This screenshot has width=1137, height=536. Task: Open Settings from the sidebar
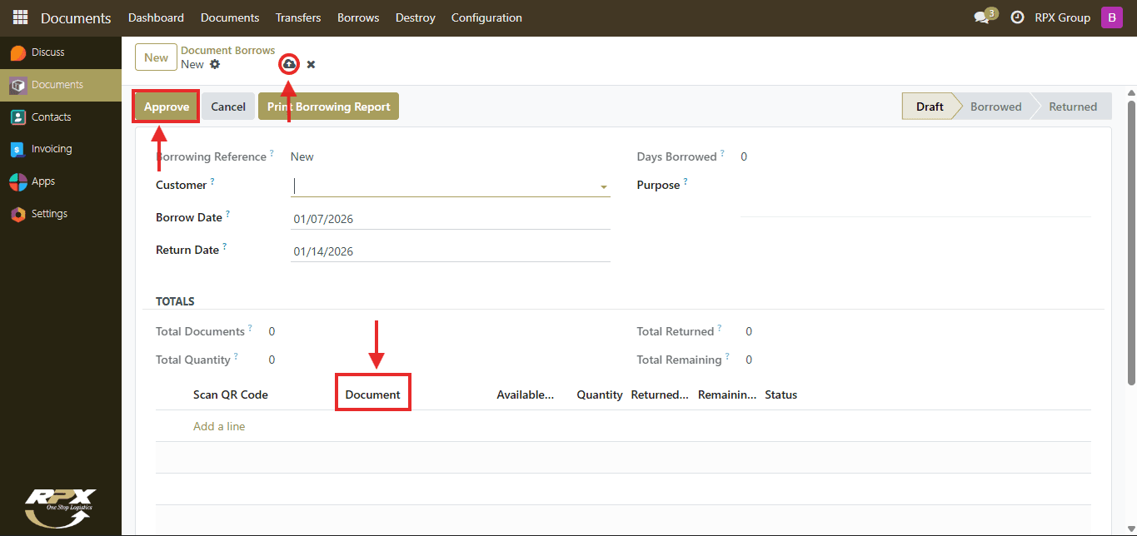pyautogui.click(x=61, y=214)
